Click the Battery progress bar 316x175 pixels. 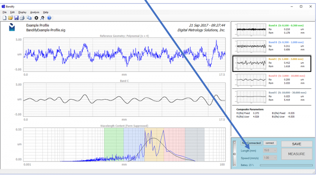[286, 165]
